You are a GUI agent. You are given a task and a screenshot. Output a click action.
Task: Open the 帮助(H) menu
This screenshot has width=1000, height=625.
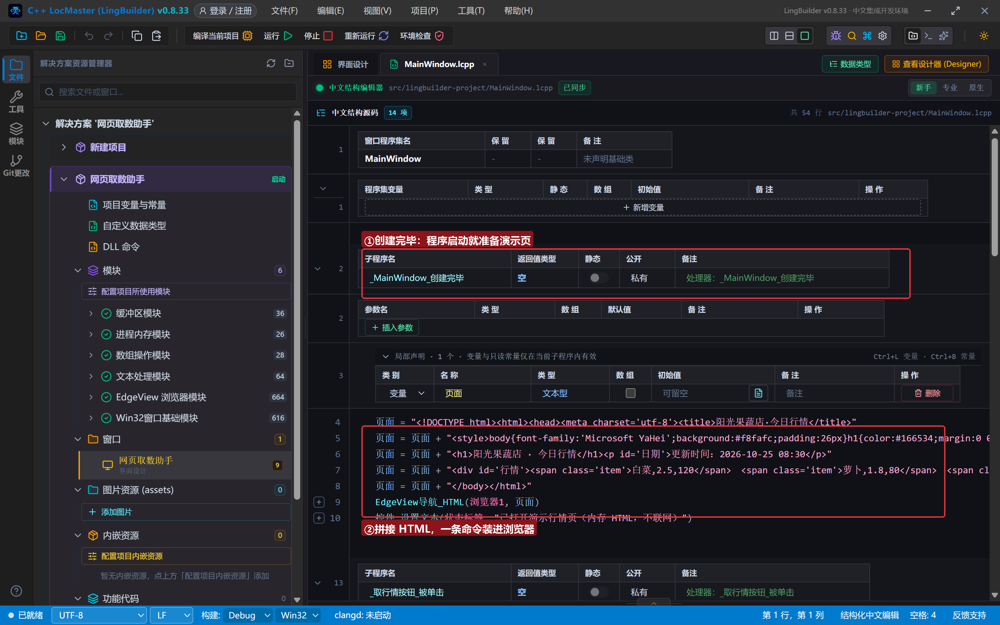pyautogui.click(x=518, y=11)
